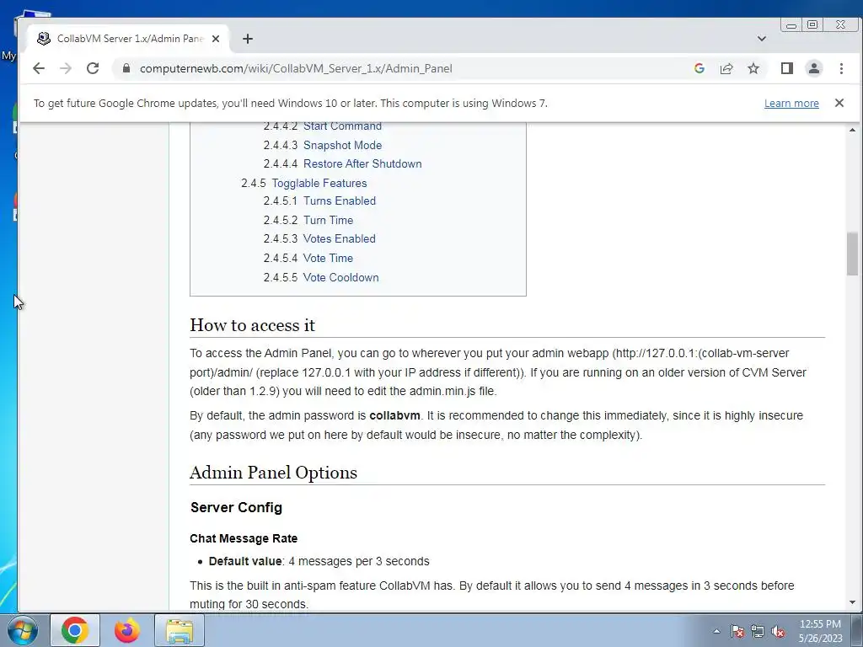Select the CollabVM Server 1.x/Admin Panel tab

pyautogui.click(x=128, y=39)
